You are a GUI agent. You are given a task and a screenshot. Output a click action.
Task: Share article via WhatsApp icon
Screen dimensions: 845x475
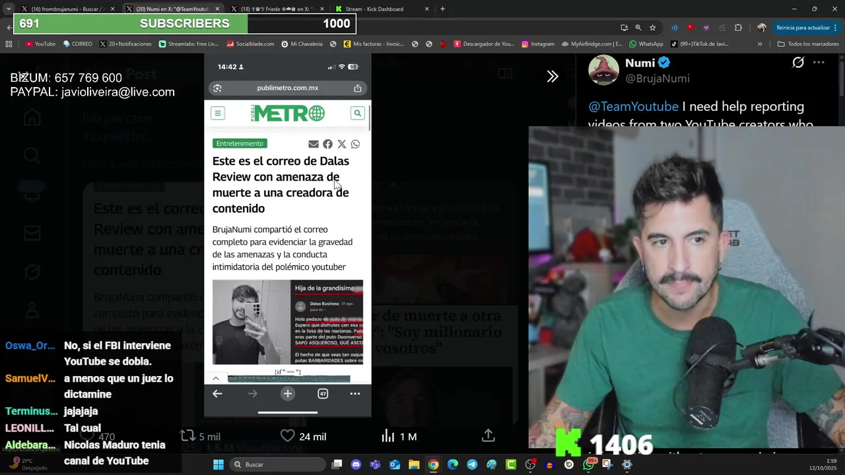[356, 144]
